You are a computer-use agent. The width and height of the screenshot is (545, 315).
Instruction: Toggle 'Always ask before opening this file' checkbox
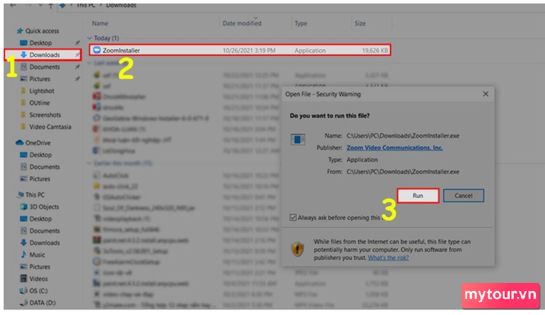click(293, 218)
